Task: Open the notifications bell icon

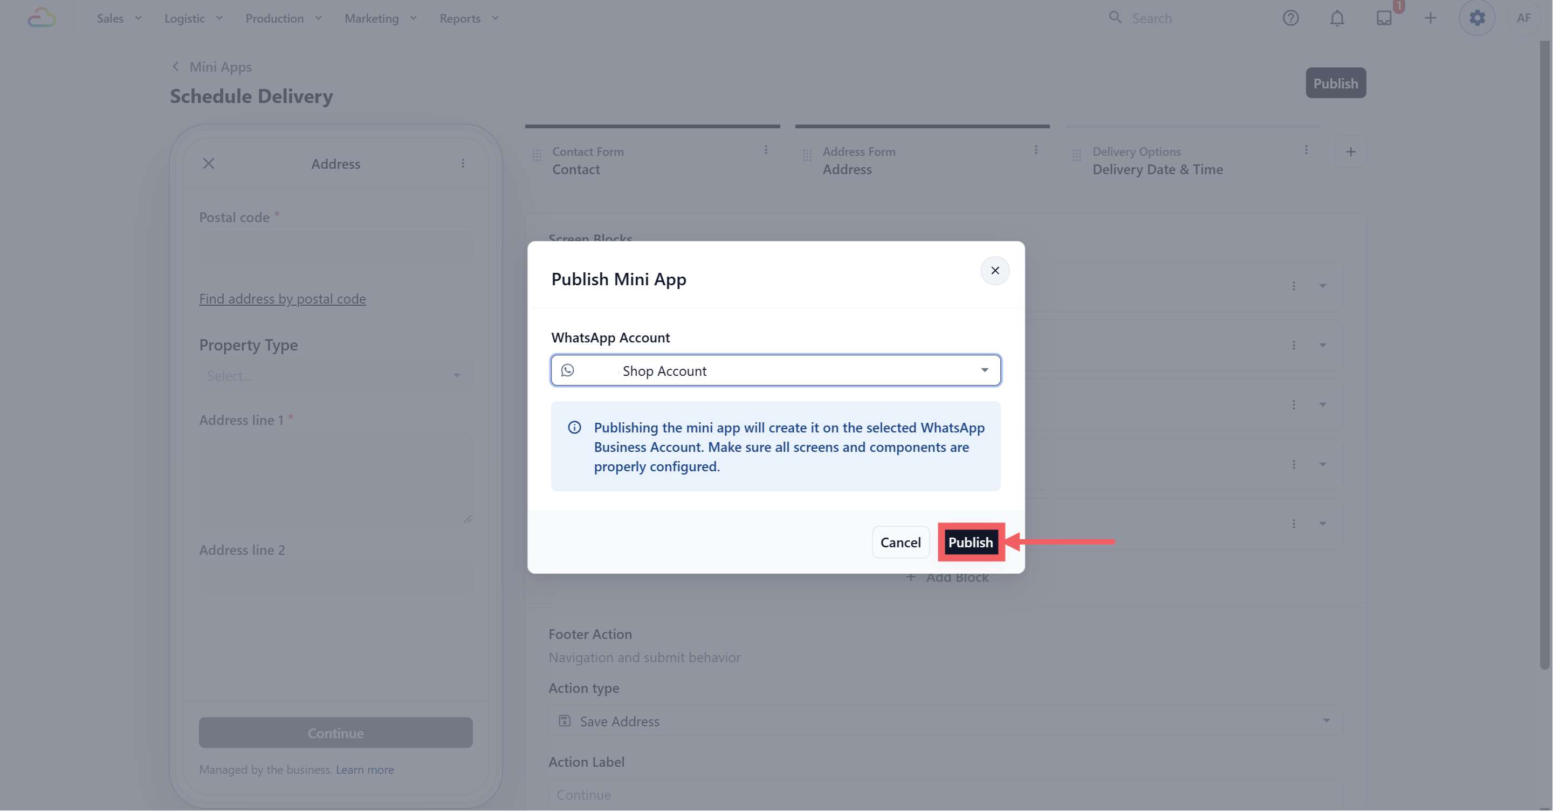Action: pos(1337,18)
